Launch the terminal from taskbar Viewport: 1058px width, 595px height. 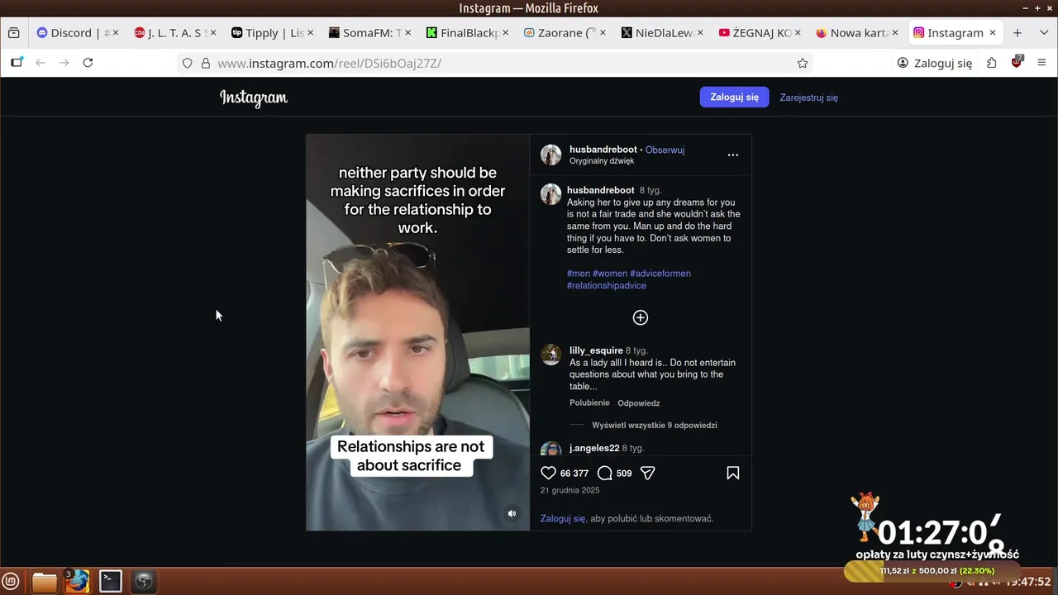(111, 582)
